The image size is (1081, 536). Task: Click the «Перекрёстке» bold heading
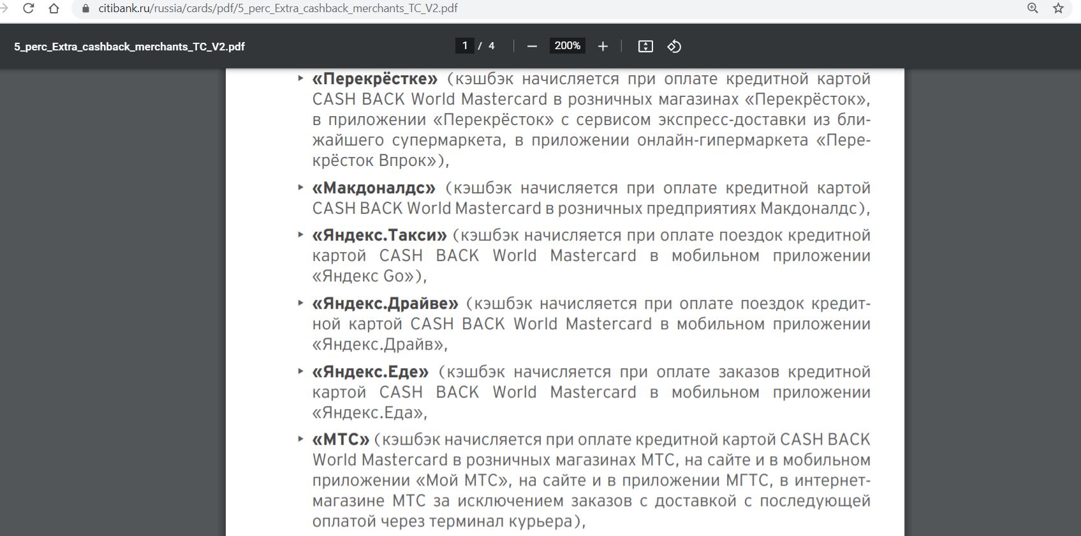point(375,78)
